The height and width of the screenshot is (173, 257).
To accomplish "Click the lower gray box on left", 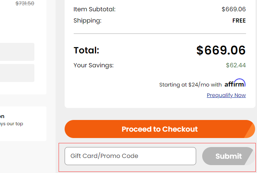I will [x=17, y=73].
